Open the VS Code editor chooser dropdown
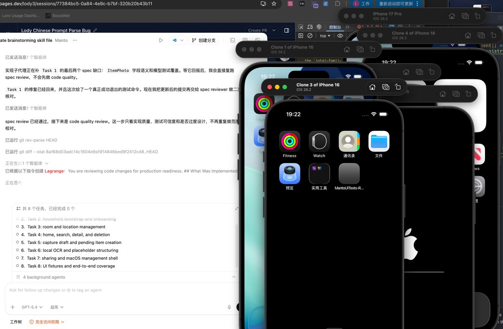Viewport: 503px width, 329px height. pos(182,40)
